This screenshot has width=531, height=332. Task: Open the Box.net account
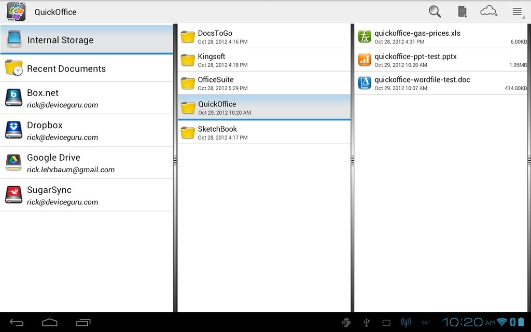[87, 98]
